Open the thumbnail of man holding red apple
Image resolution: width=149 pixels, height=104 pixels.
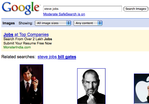point(32,84)
